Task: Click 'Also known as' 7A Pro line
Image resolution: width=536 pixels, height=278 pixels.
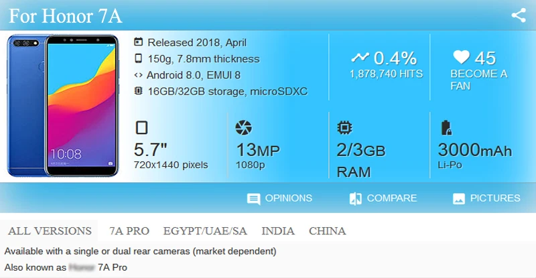Action: pos(66,267)
